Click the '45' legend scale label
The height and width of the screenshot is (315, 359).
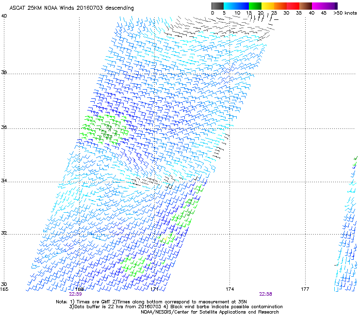[x=324, y=13]
